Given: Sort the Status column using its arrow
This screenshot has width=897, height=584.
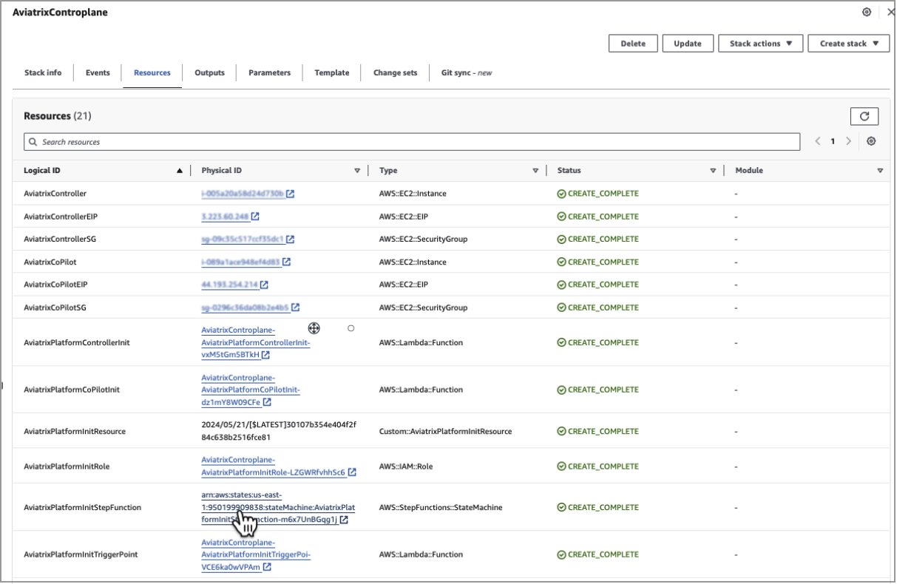Looking at the screenshot, I should 713,171.
